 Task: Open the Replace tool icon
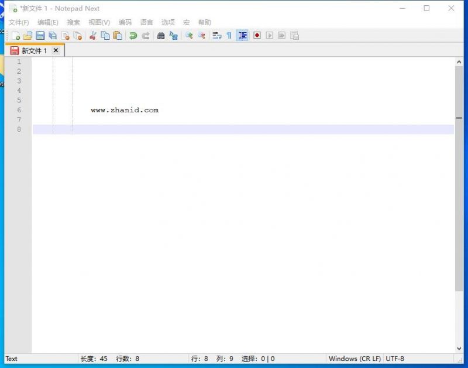point(173,36)
